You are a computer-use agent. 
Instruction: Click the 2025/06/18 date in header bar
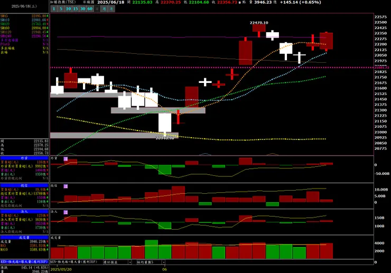pyautogui.click(x=111, y=2)
